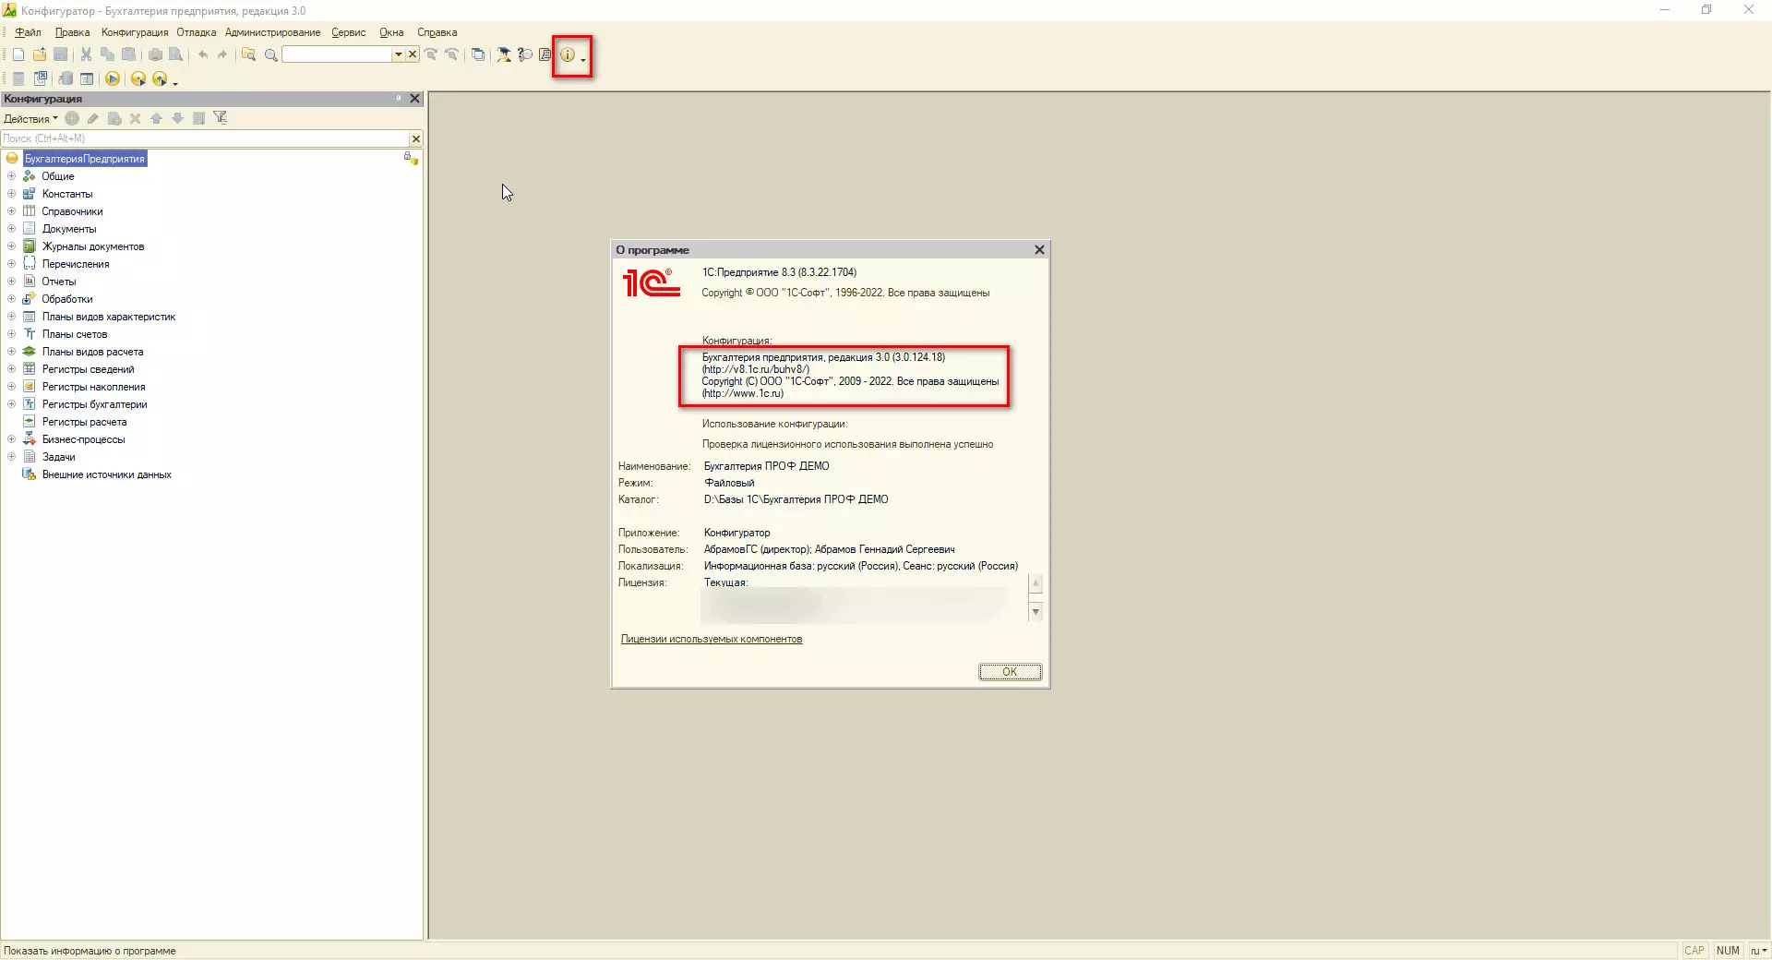The image size is (1772, 960).
Task: Clear the configuration tree search box
Action: pyautogui.click(x=416, y=138)
